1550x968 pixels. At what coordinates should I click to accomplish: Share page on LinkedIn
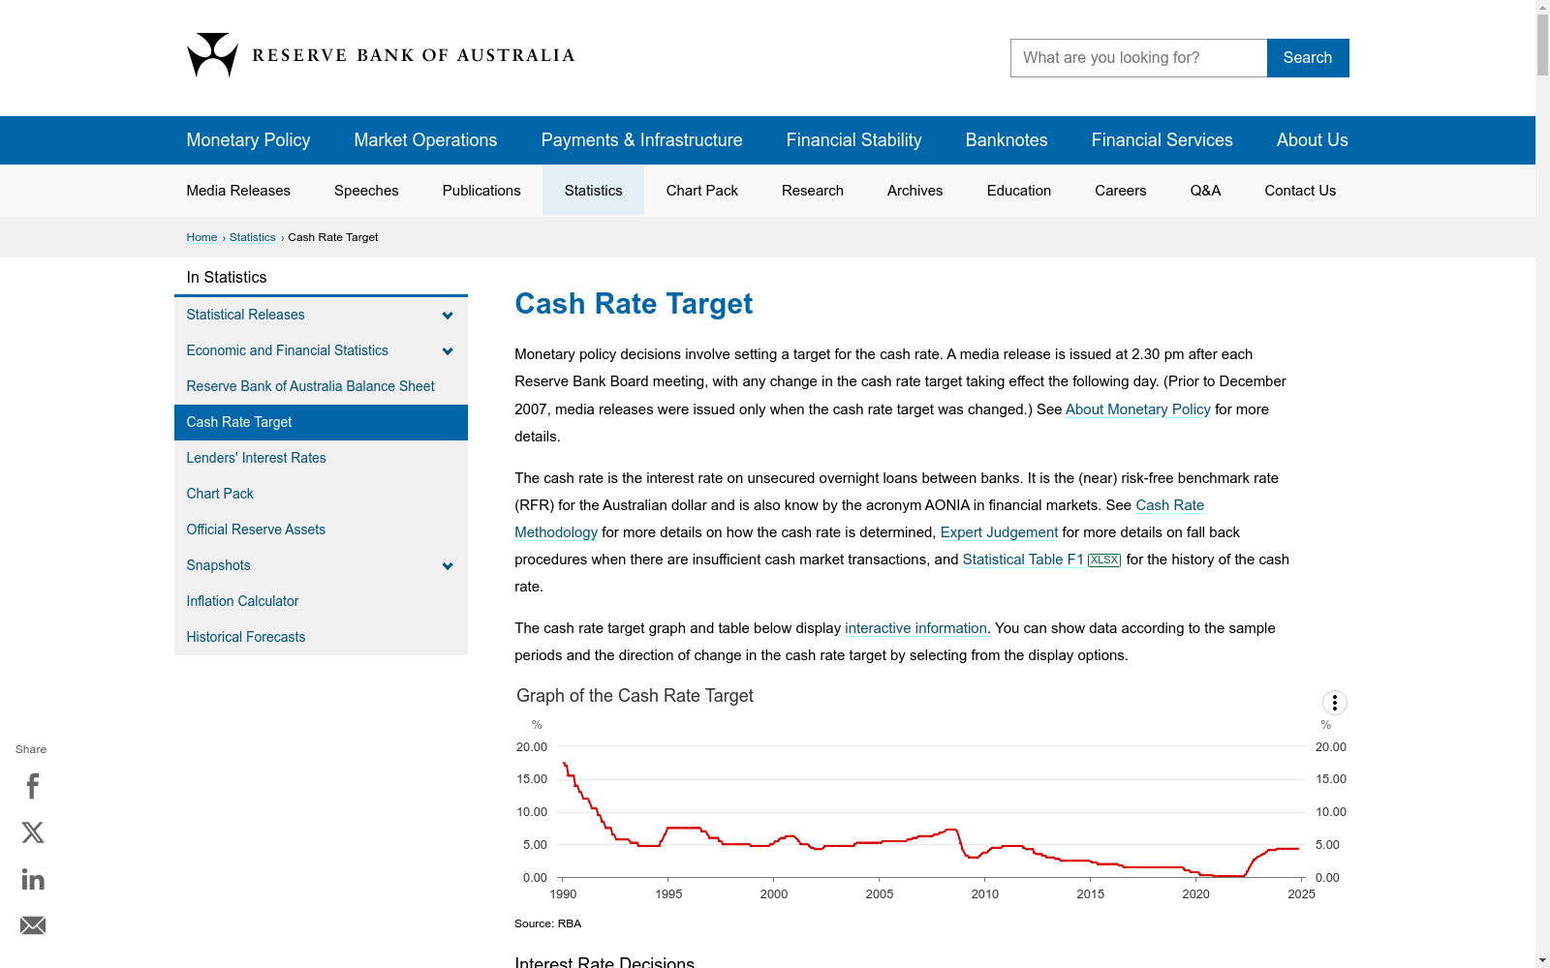33,879
